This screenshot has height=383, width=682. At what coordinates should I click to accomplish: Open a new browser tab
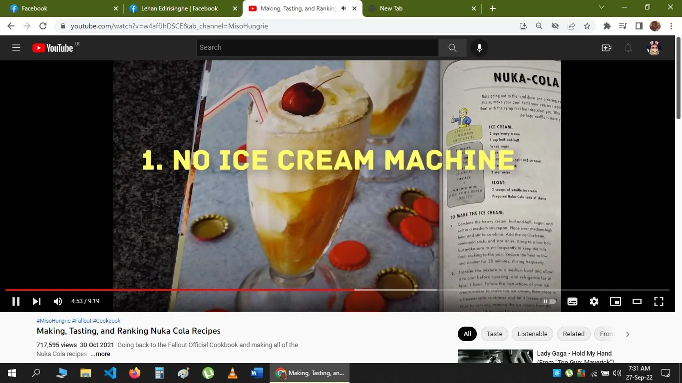[493, 8]
